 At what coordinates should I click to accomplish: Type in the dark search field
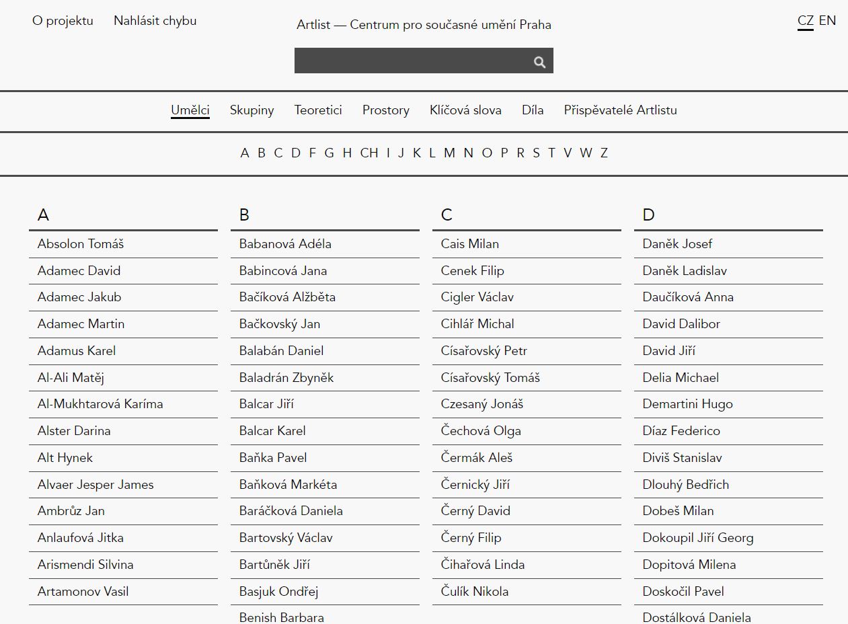point(412,61)
